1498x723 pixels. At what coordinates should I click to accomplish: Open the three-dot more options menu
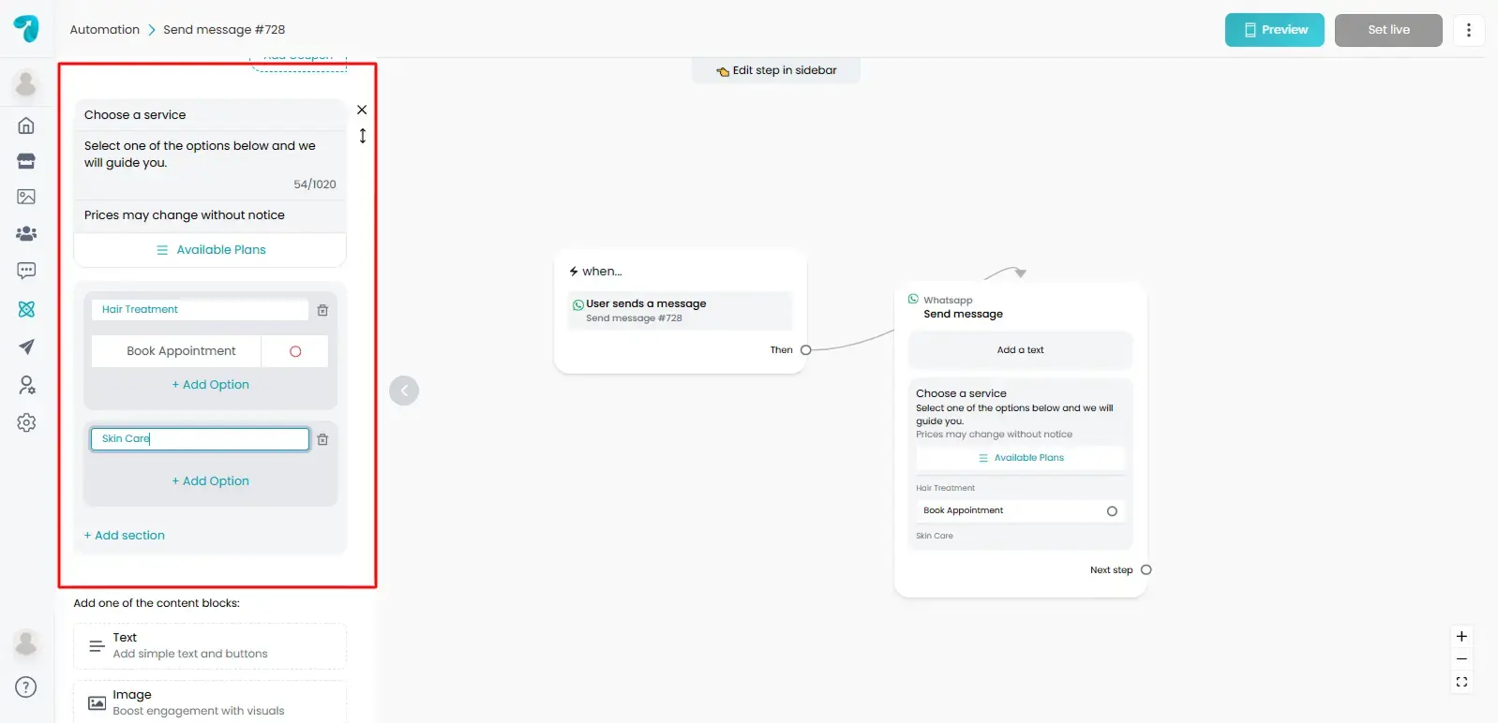click(1468, 30)
